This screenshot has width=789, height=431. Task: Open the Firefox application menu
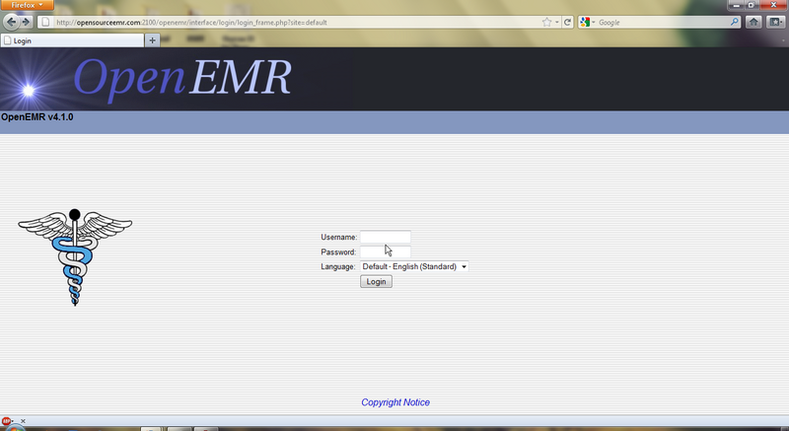28,5
